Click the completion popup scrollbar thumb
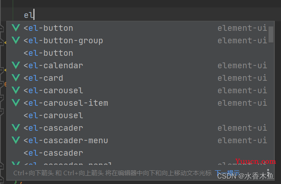This screenshot has height=184, width=281. [x=271, y=35]
